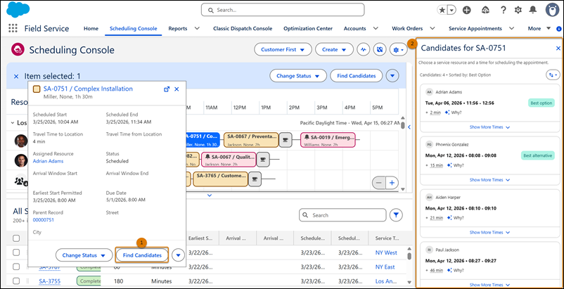Click the map view icon button
564x289 pixels.
pyautogui.click(x=380, y=50)
